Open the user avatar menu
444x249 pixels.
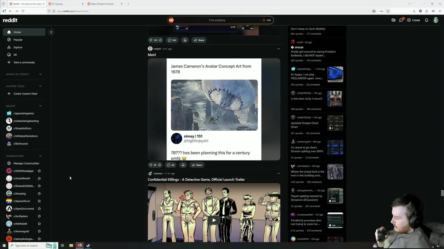(436, 20)
